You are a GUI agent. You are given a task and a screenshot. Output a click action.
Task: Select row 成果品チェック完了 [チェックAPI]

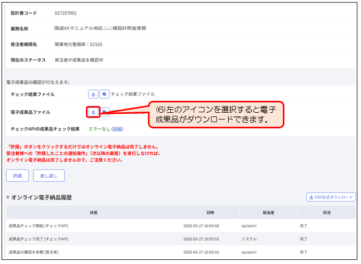181,239
